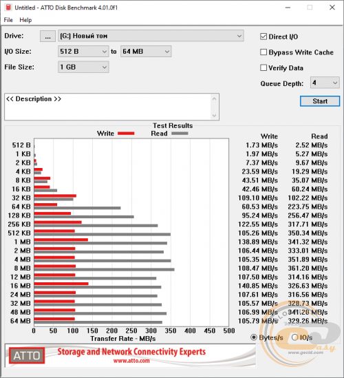Close the ATTO Disk Benchmark window
The width and height of the screenshot is (344, 378).
332,8
